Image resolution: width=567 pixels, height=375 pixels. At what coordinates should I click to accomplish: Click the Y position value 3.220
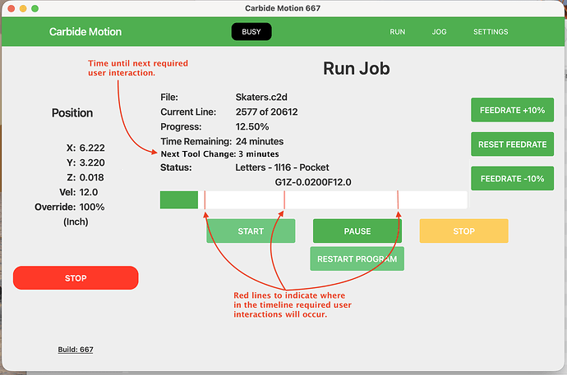[x=92, y=162]
